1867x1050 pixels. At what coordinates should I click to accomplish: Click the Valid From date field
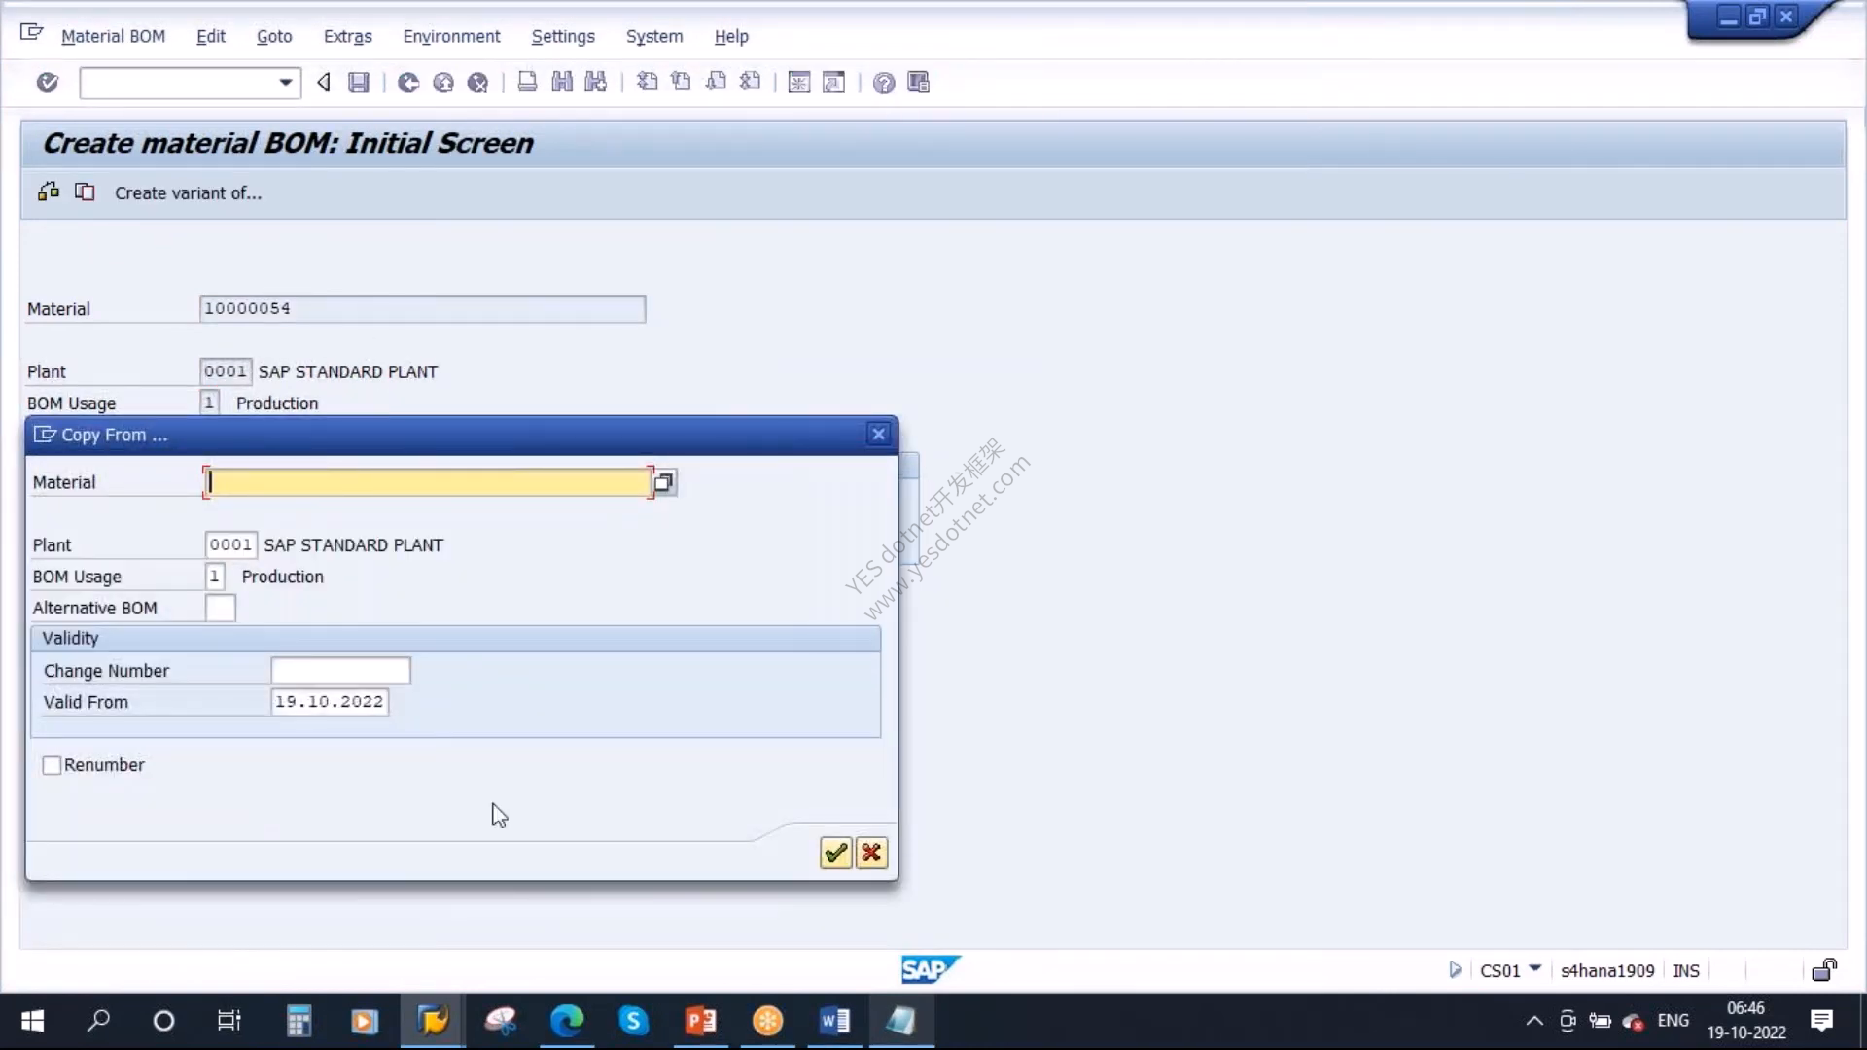330,702
